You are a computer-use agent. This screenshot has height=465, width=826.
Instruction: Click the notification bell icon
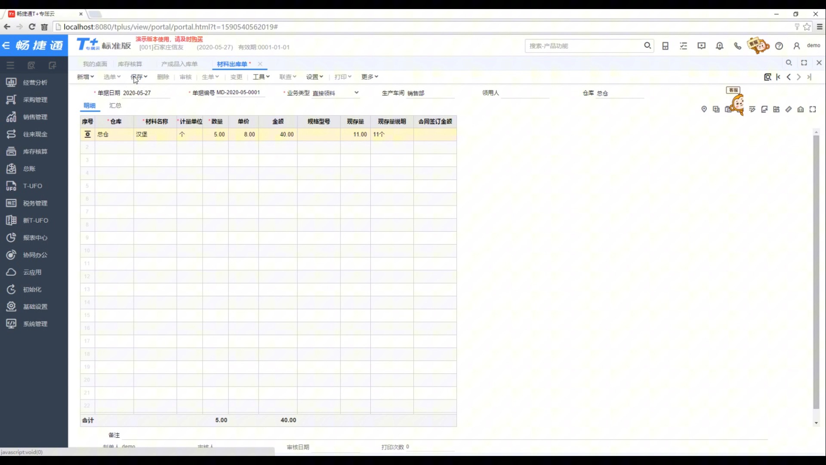point(719,45)
